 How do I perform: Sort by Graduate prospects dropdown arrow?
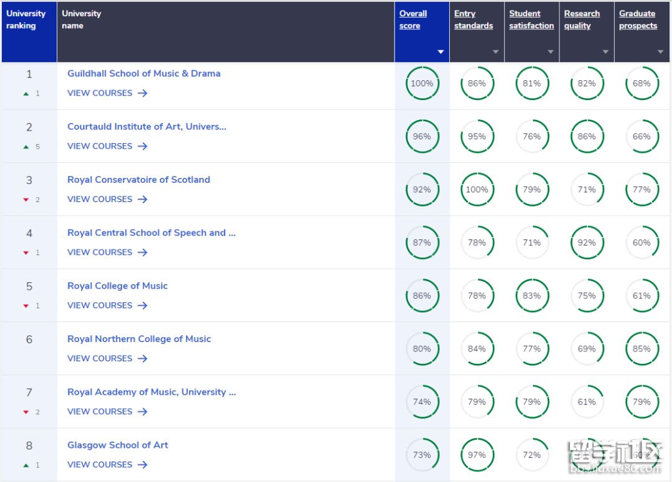pyautogui.click(x=660, y=52)
